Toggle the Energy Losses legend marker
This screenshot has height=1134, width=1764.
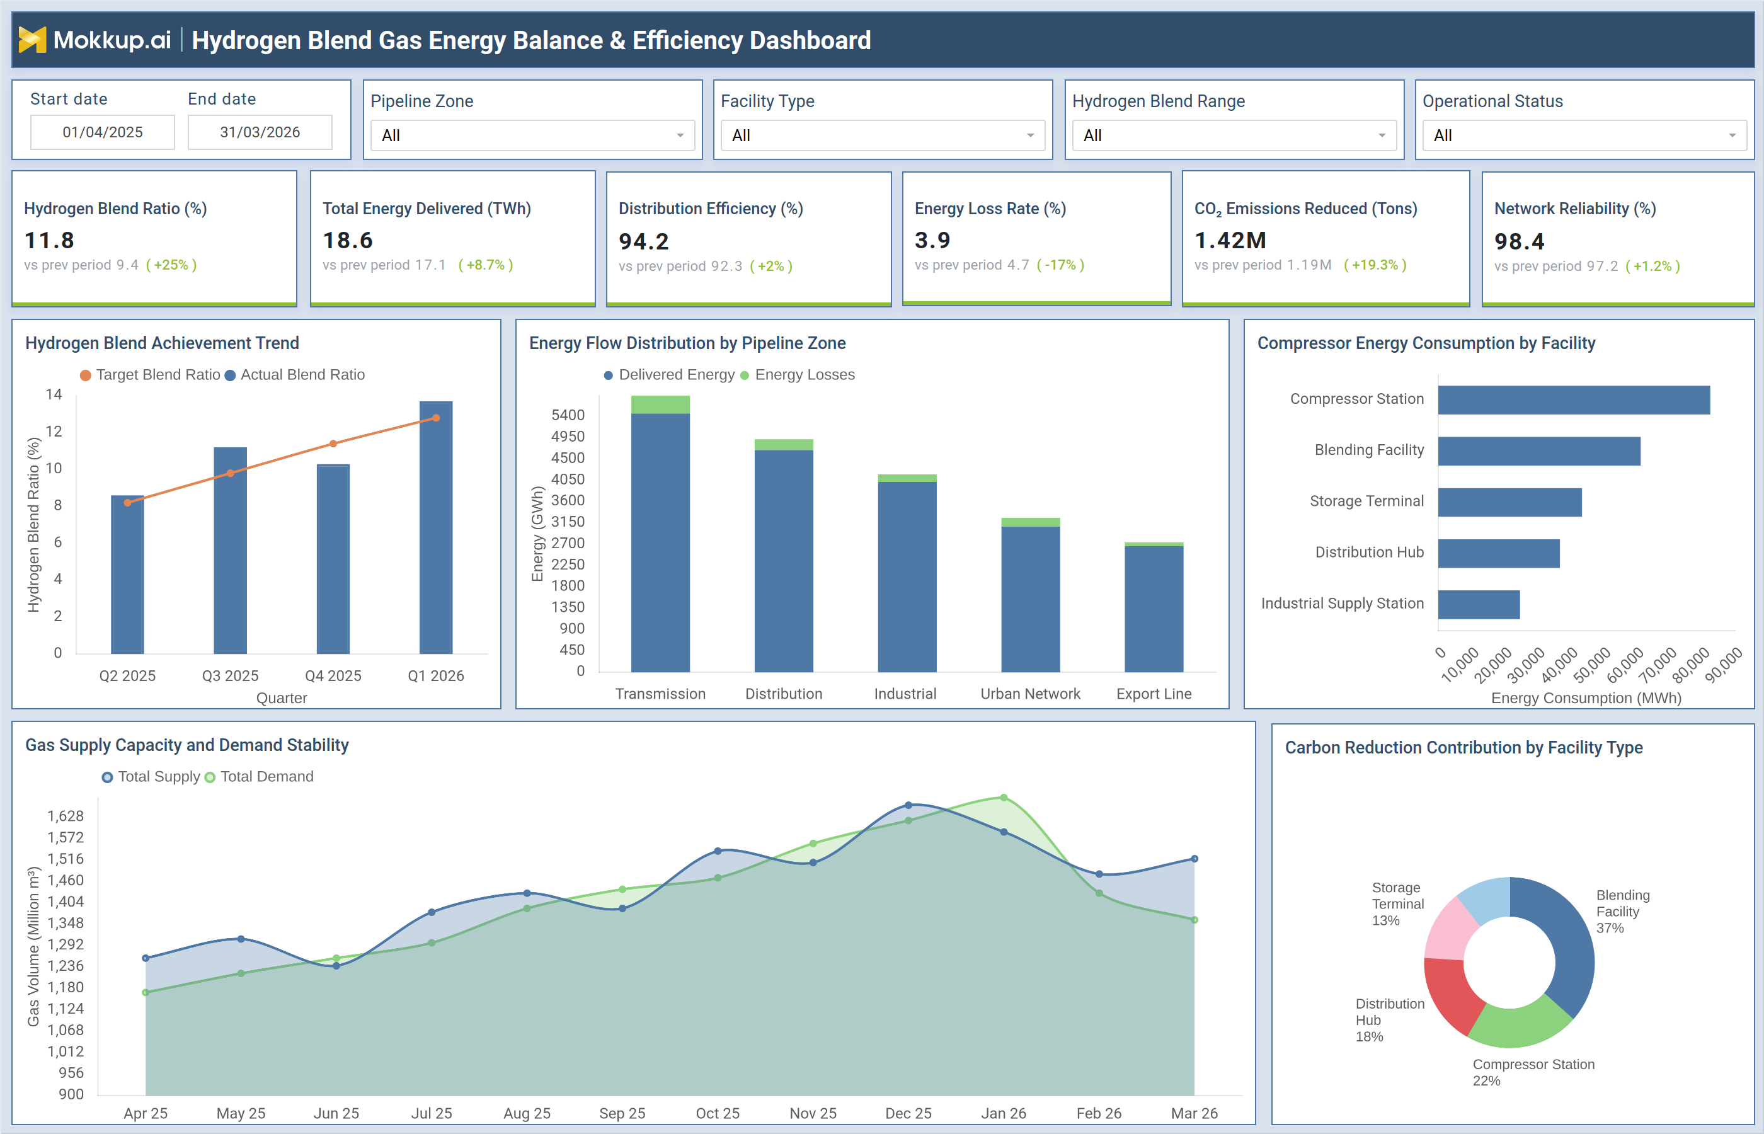pos(744,375)
